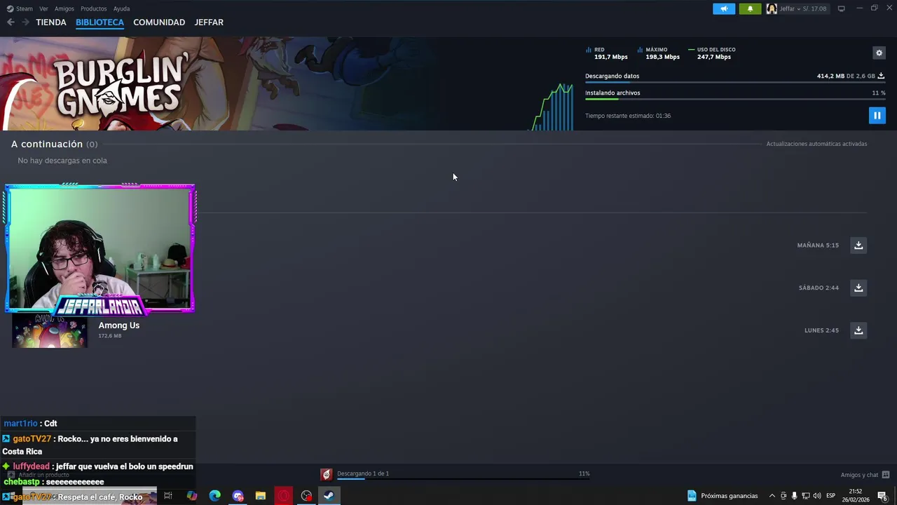The image size is (897, 505).
Task: Switch to the BIBLIOTECA tab
Action: point(100,22)
